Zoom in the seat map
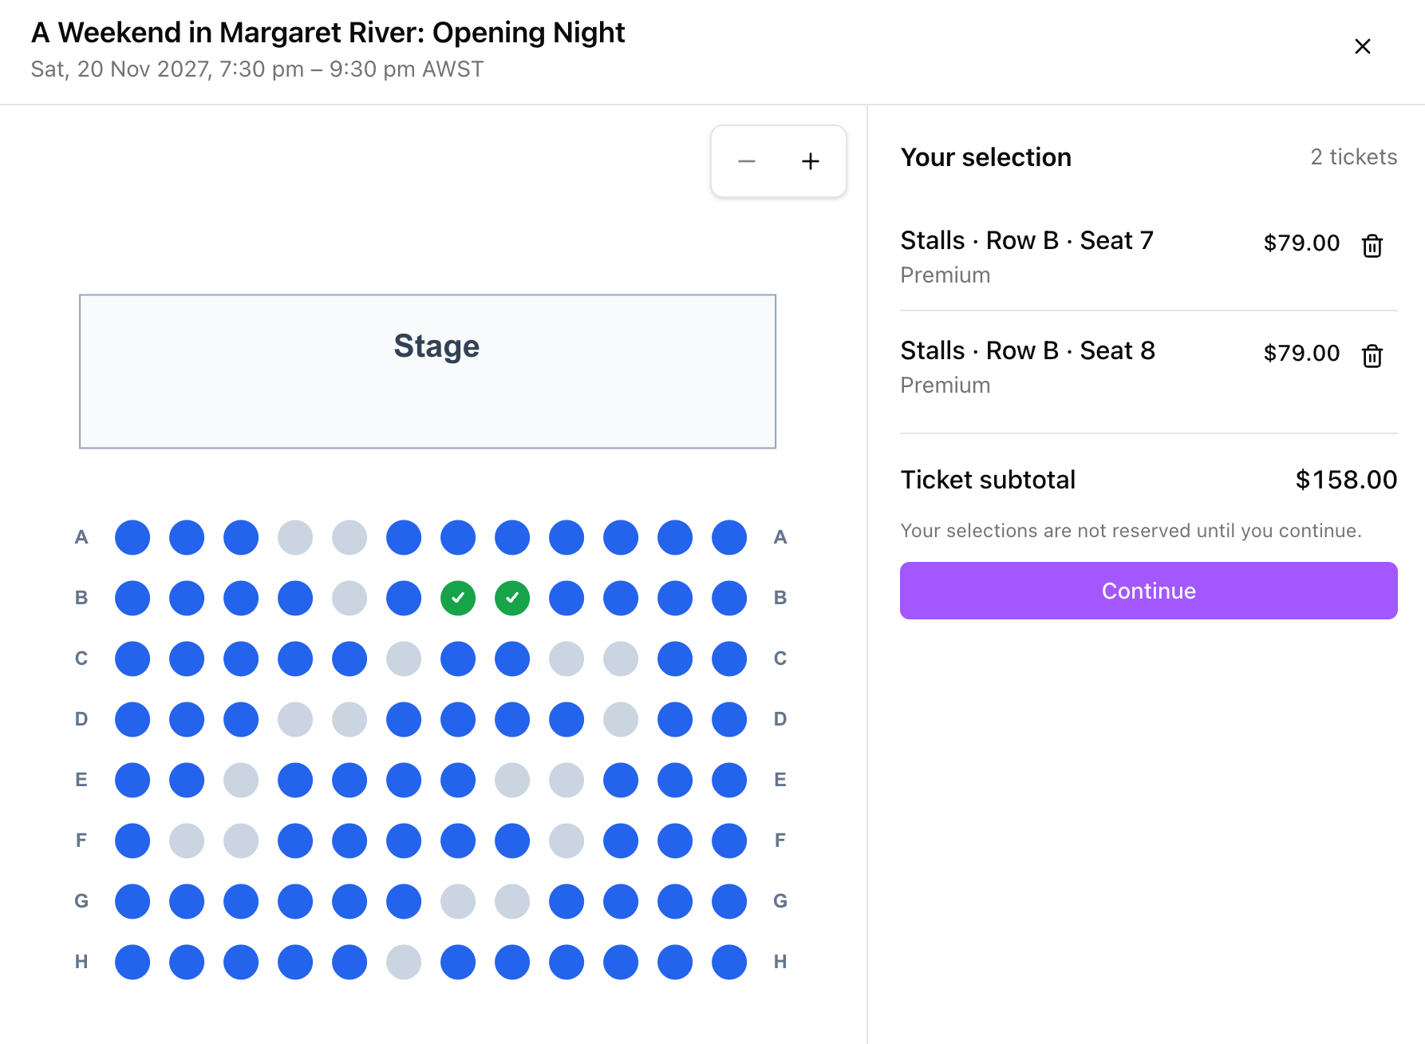 811,161
